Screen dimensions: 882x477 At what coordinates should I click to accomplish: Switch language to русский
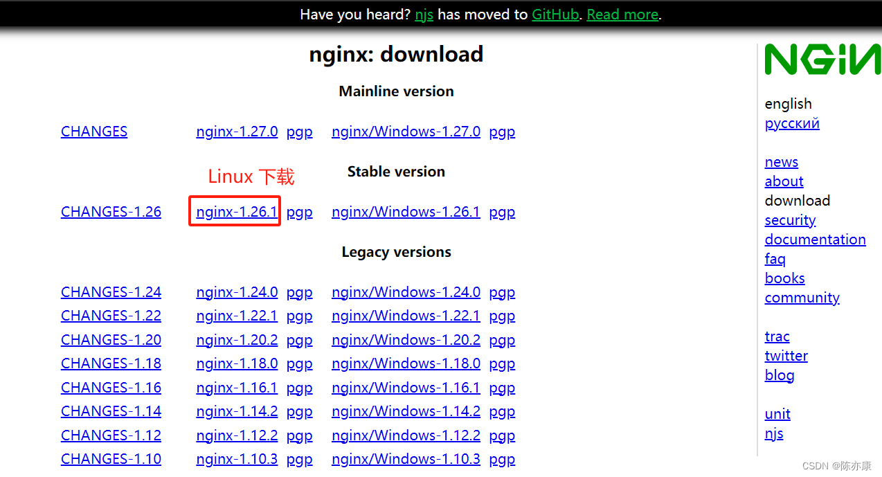pos(792,124)
